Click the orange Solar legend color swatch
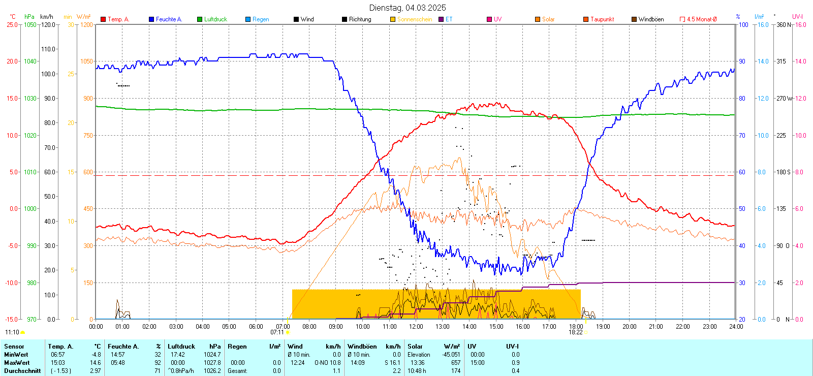813x376 pixels. [538, 19]
